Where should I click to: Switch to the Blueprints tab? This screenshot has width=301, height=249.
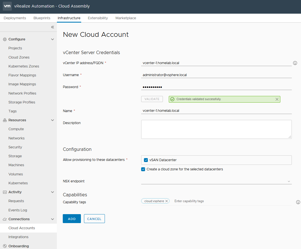(42, 18)
